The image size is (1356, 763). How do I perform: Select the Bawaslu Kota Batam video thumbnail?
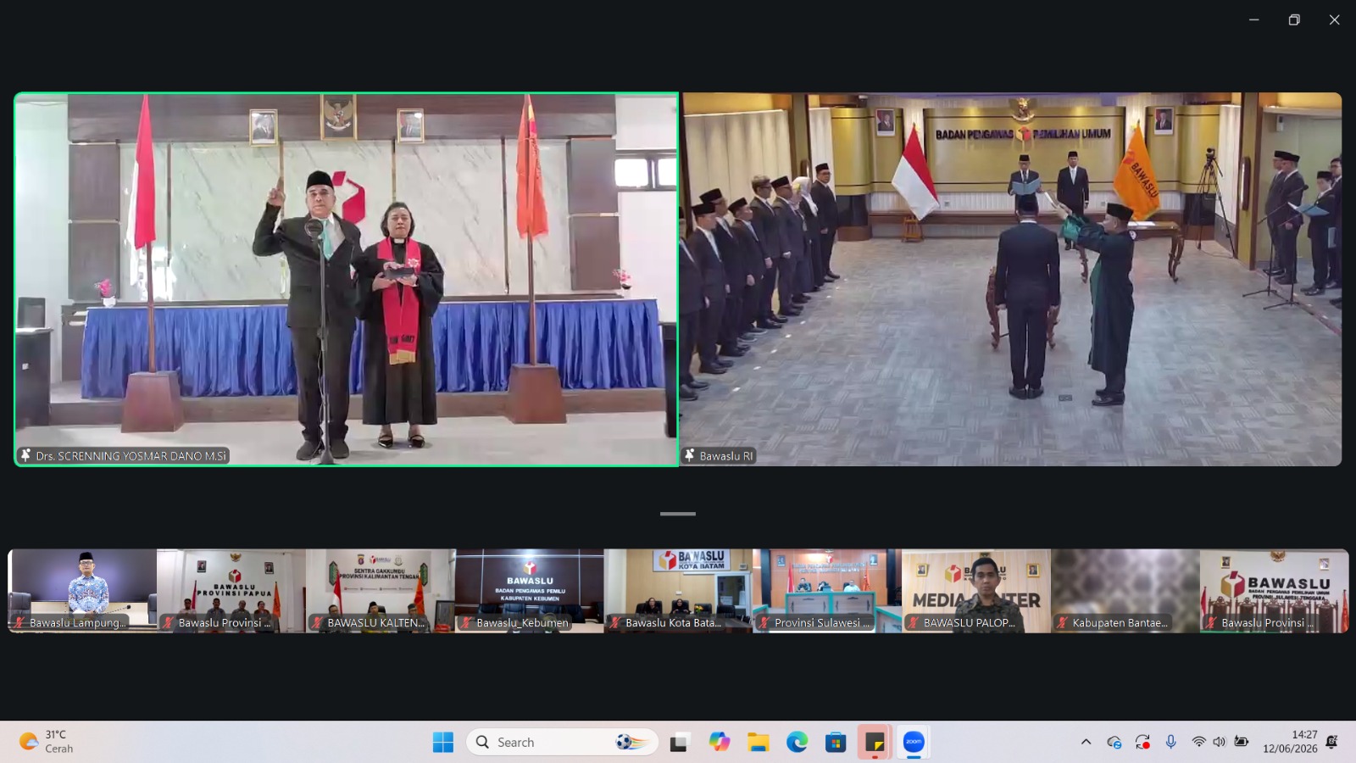pos(679,591)
